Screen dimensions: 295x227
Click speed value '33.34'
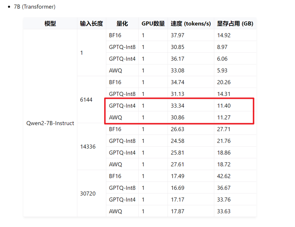point(177,106)
